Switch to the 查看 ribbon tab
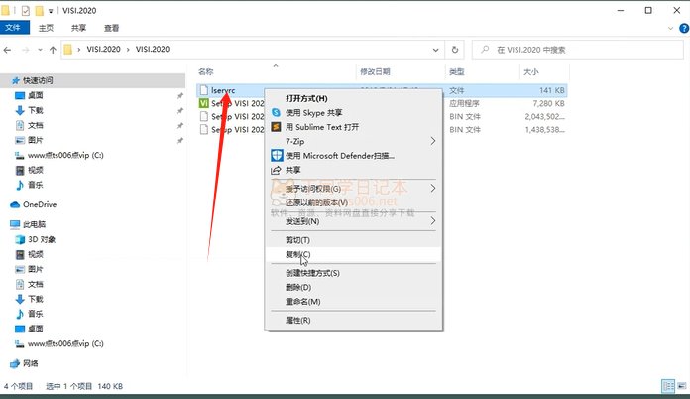 click(x=111, y=28)
